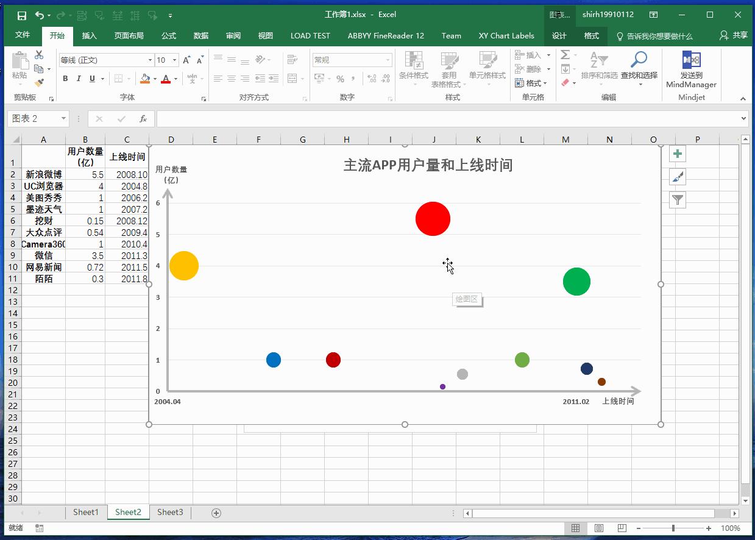Add a new sheet with plus icon

[216, 513]
